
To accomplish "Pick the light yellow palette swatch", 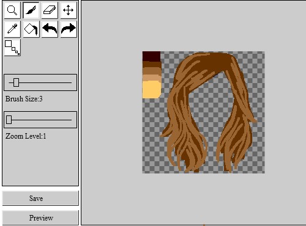I will click(151, 90).
